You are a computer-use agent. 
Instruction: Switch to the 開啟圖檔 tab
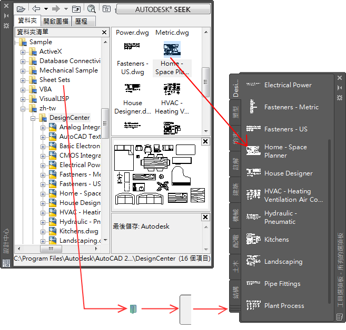56,22
